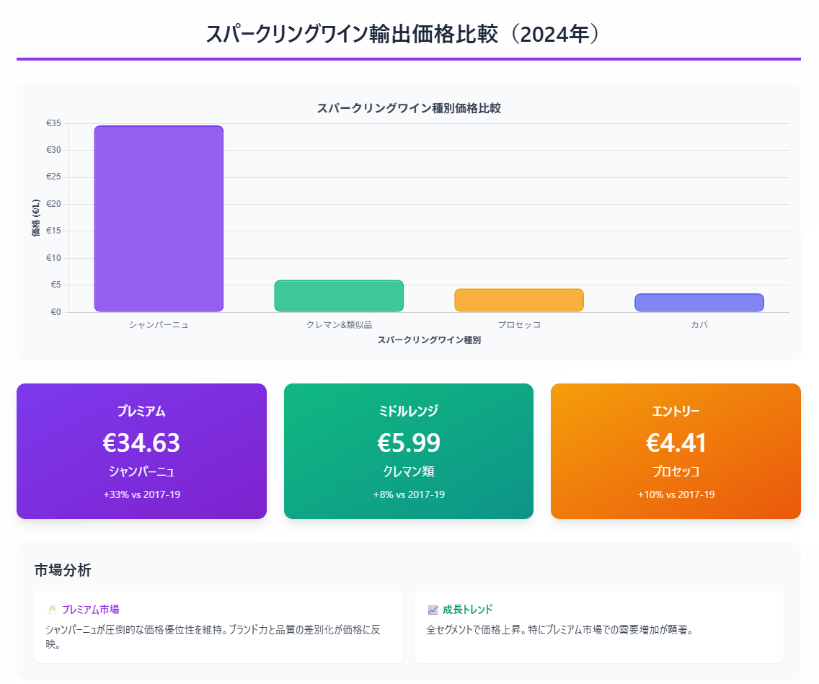Click the €4.41 price value
The image size is (819, 684).
tap(676, 443)
